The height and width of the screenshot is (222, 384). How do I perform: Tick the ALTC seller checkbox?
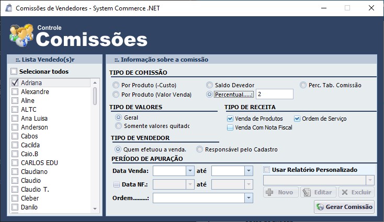pyautogui.click(x=15, y=109)
